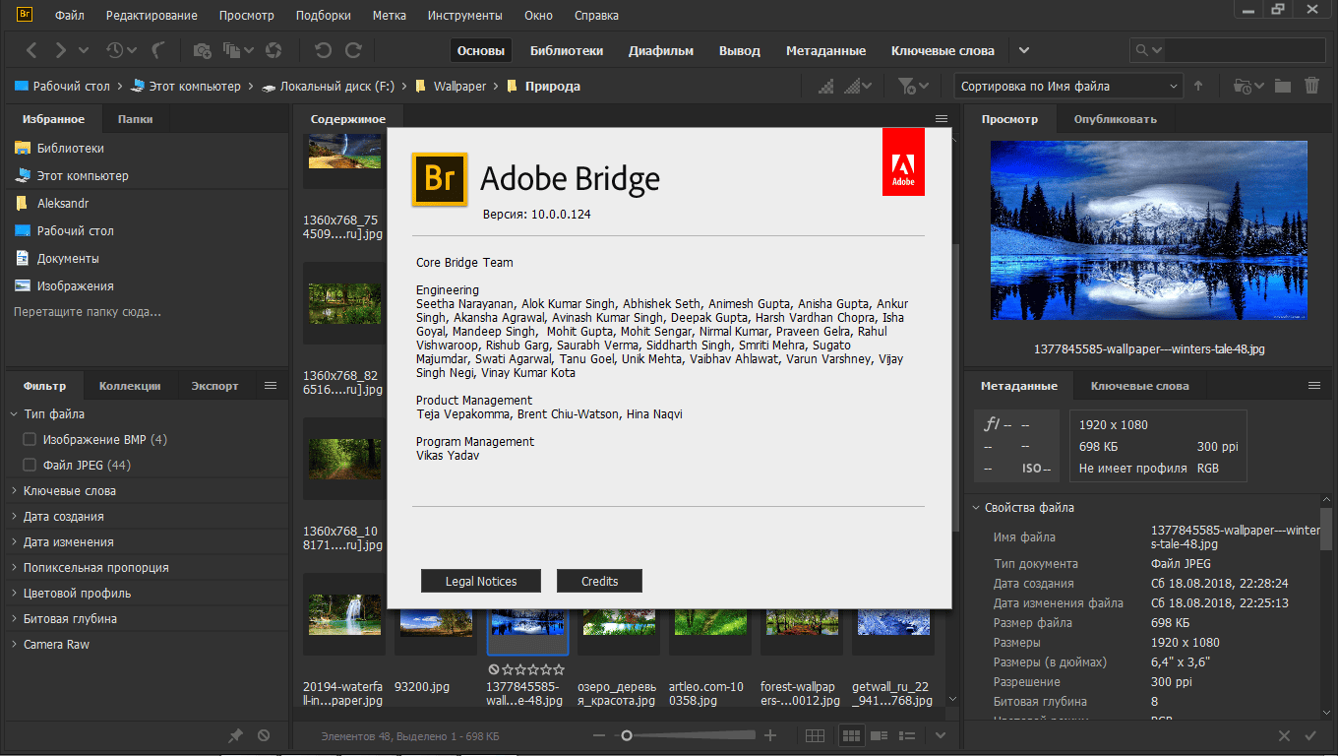Click the boomerang return icon
The height and width of the screenshot is (756, 1338).
tap(160, 50)
